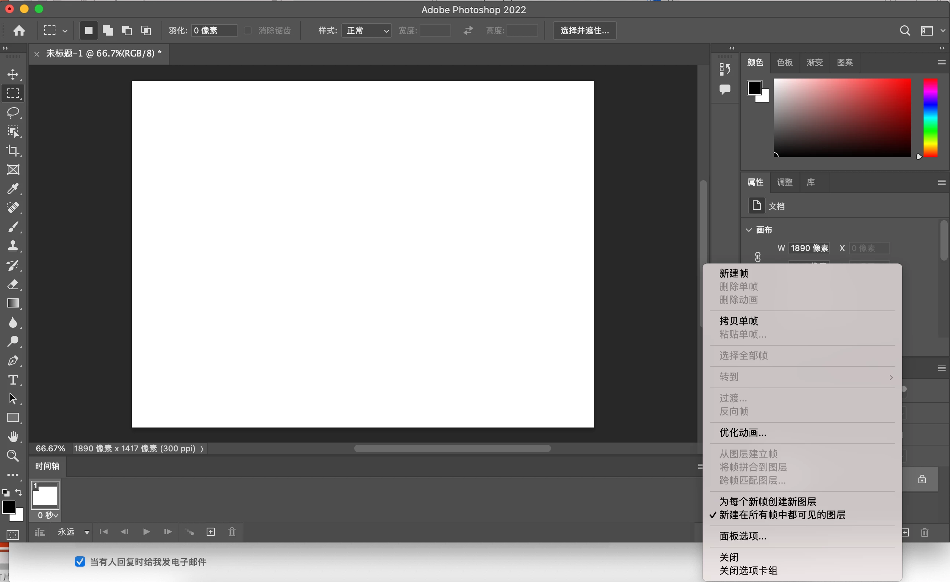The image size is (950, 582).
Task: Select the Brush tool
Action: (x=13, y=227)
